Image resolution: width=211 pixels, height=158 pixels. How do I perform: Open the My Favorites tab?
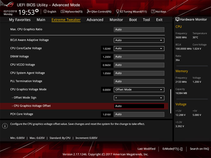coord(20,20)
